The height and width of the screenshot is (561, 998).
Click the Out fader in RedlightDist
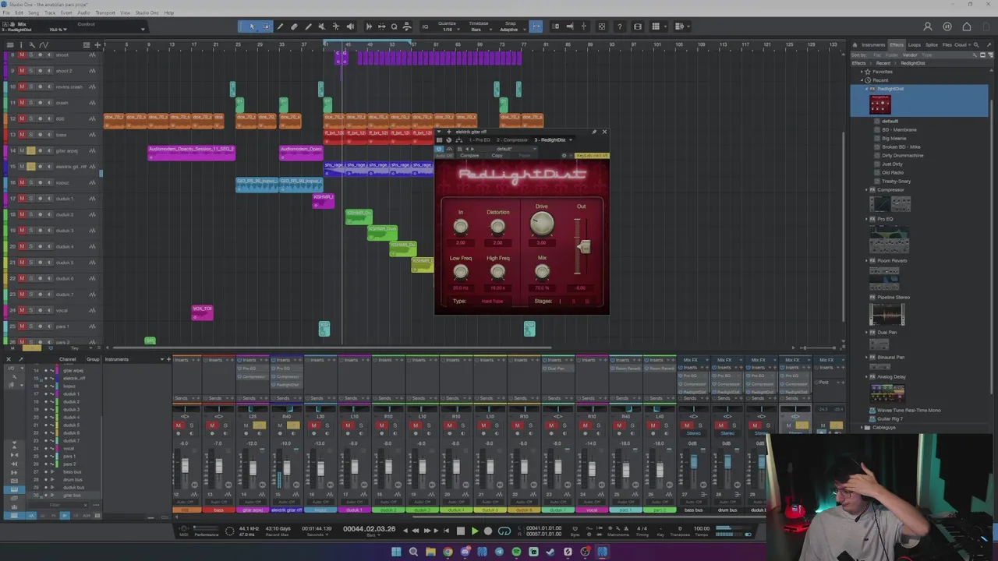pyautogui.click(x=583, y=247)
